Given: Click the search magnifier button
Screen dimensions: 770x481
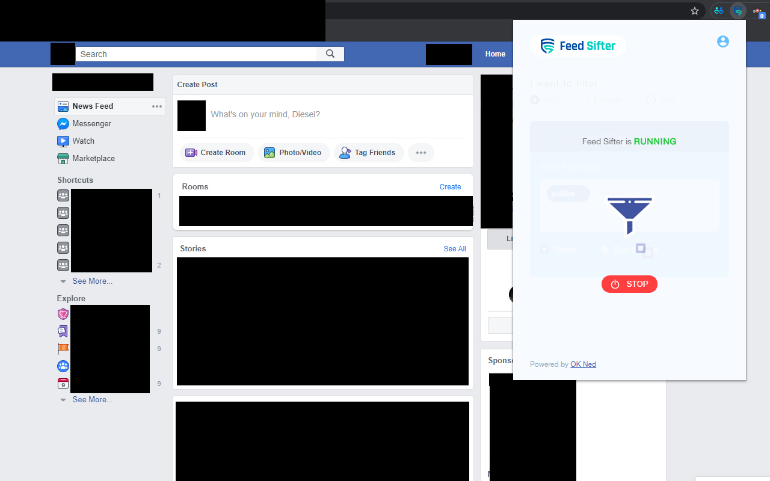Looking at the screenshot, I should tap(330, 54).
